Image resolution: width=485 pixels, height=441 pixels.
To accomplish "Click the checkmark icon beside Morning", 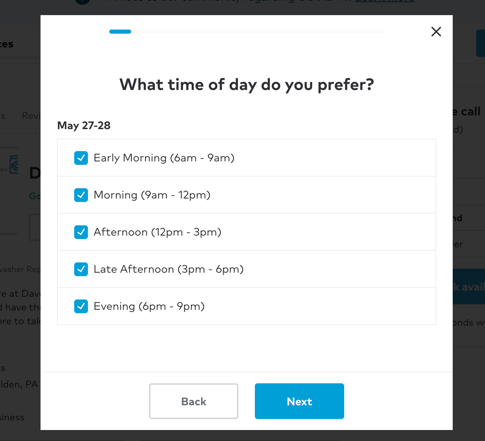I will pos(81,195).
